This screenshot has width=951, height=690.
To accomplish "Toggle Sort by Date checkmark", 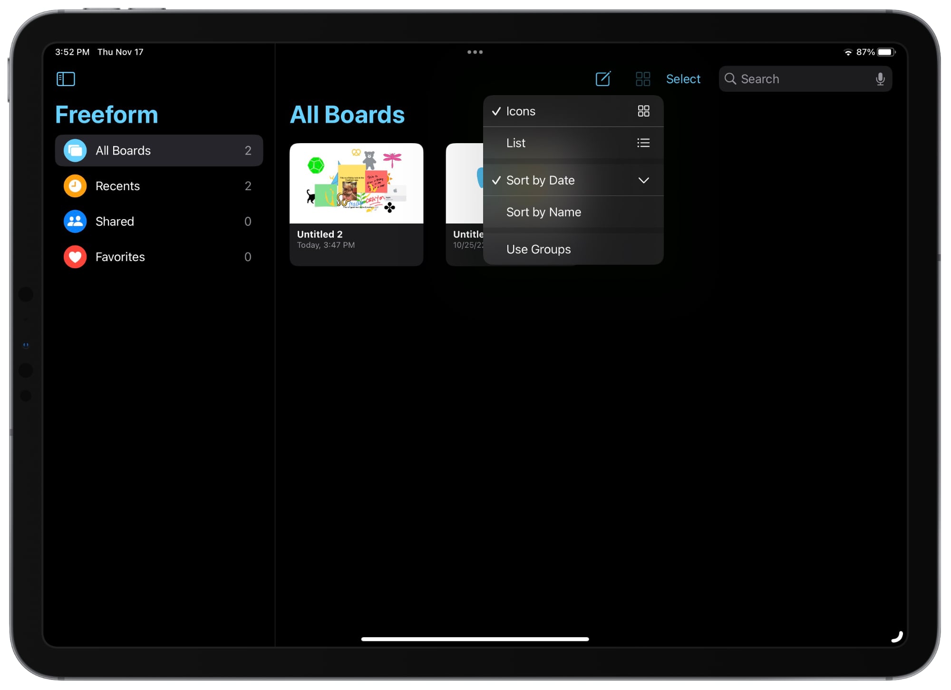I will pos(572,180).
